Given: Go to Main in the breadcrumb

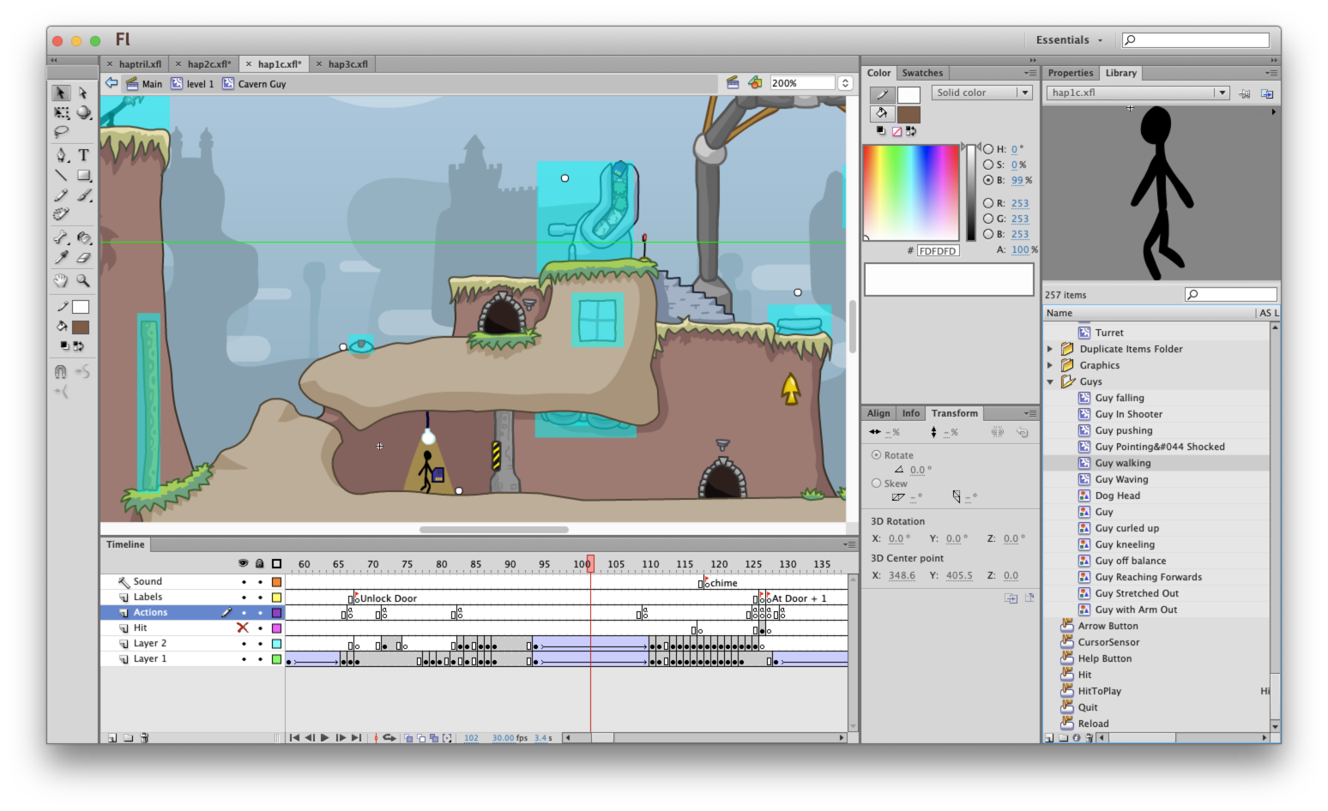Looking at the screenshot, I should click(152, 84).
